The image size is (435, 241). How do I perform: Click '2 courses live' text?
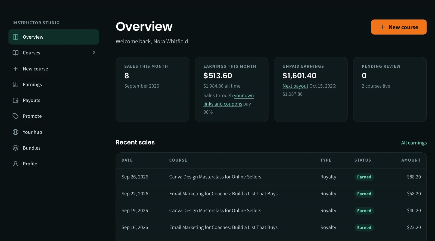[376, 86]
